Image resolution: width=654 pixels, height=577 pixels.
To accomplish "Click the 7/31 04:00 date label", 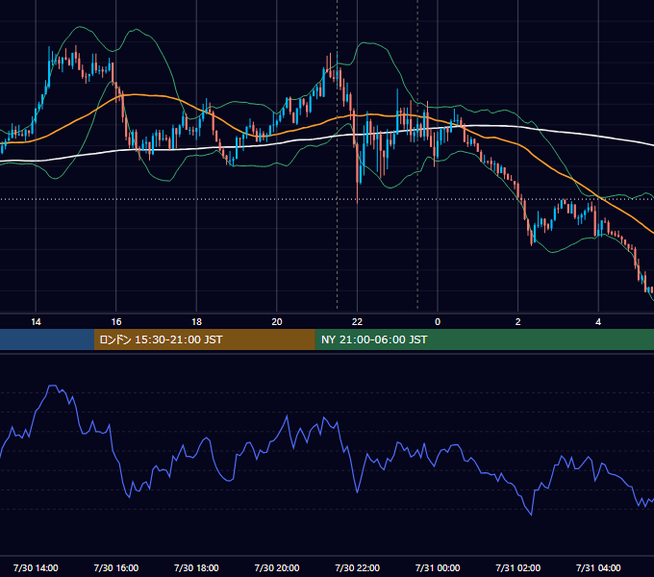I will (x=598, y=567).
